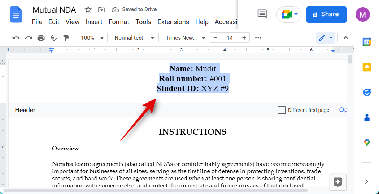This screenshot has width=379, height=194.
Task: Expand the Normal text style dropdown
Action: click(134, 38)
